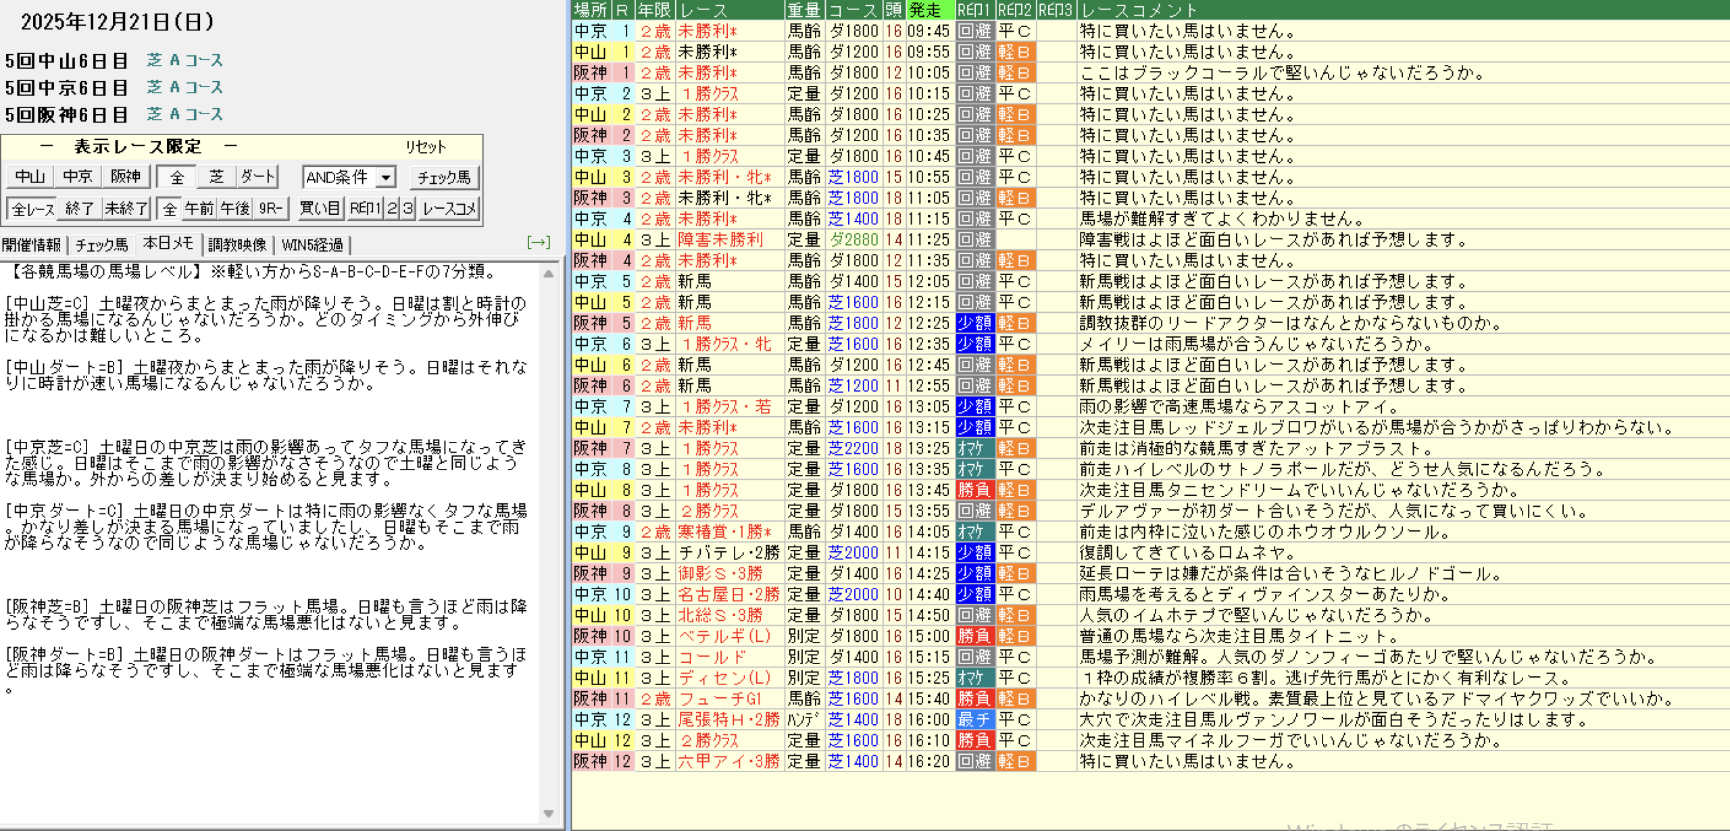Switch to the 調教映像 tab
Viewport: 1730px width, 831px height.
[237, 245]
